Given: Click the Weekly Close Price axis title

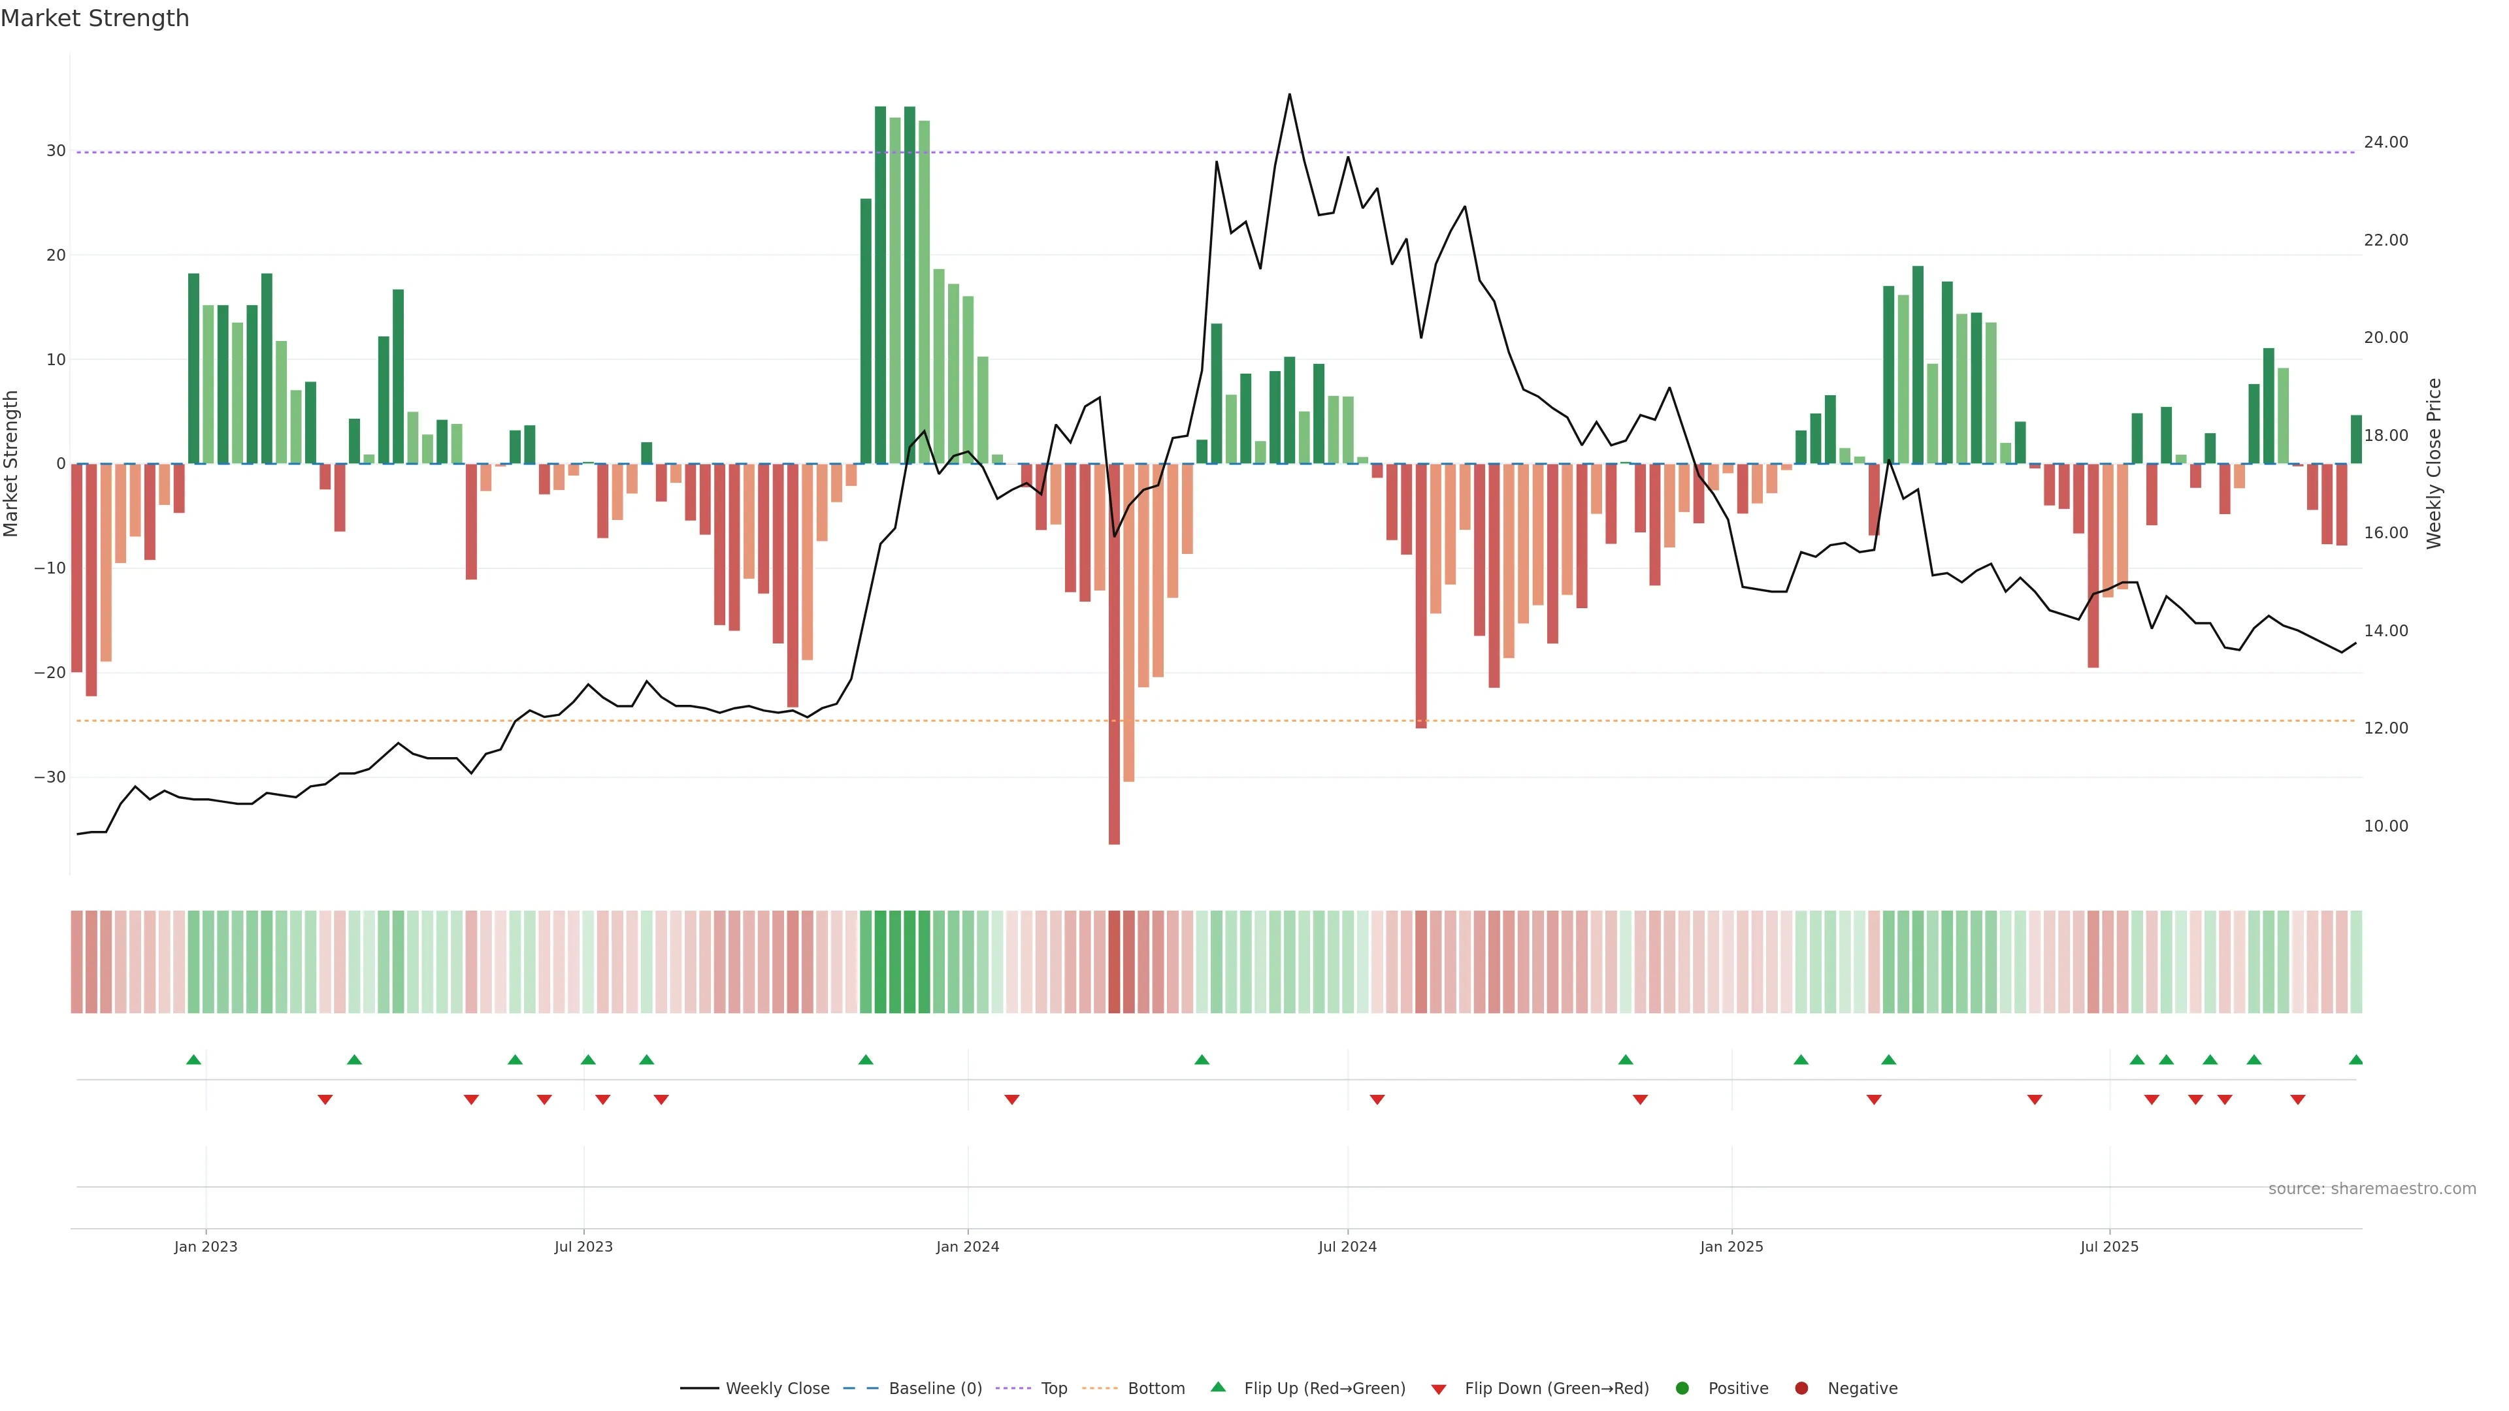Looking at the screenshot, I should [2434, 464].
